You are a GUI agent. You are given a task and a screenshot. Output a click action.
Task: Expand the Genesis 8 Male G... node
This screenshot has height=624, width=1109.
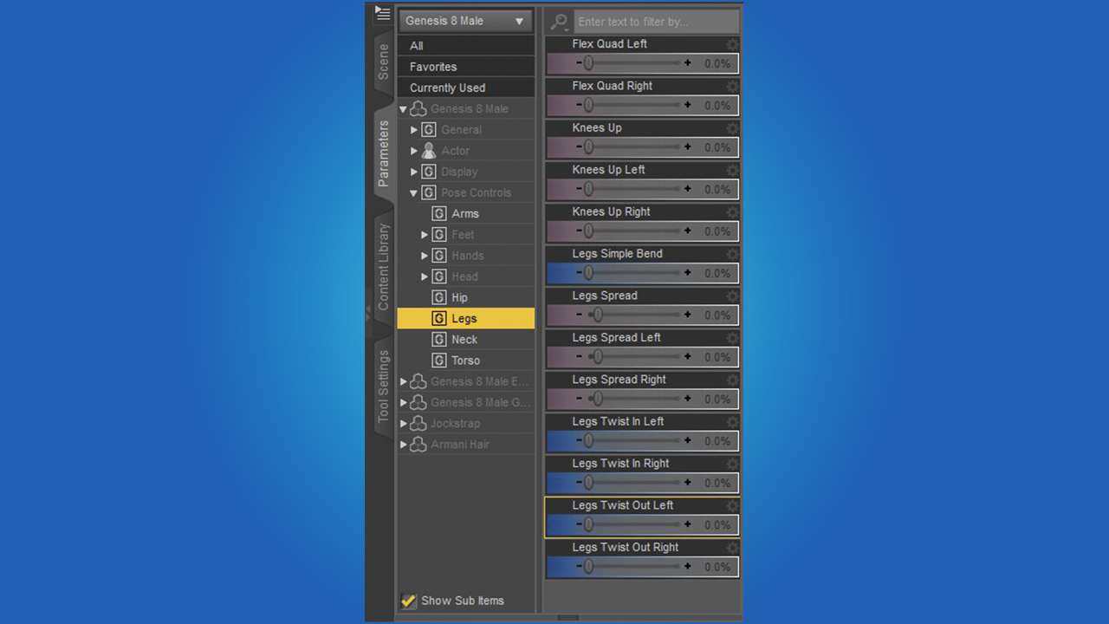click(x=403, y=402)
